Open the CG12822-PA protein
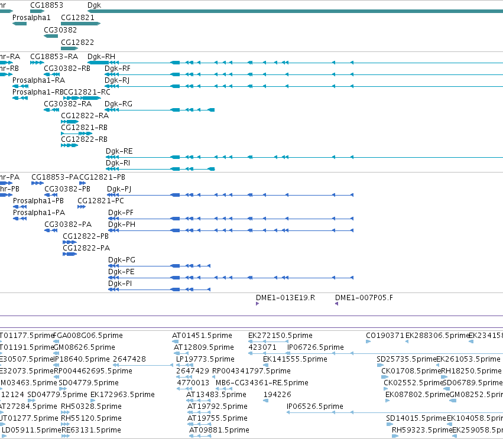 click(86, 248)
